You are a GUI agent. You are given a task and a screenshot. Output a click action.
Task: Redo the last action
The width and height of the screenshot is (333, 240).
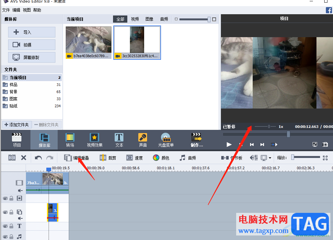point(50,158)
